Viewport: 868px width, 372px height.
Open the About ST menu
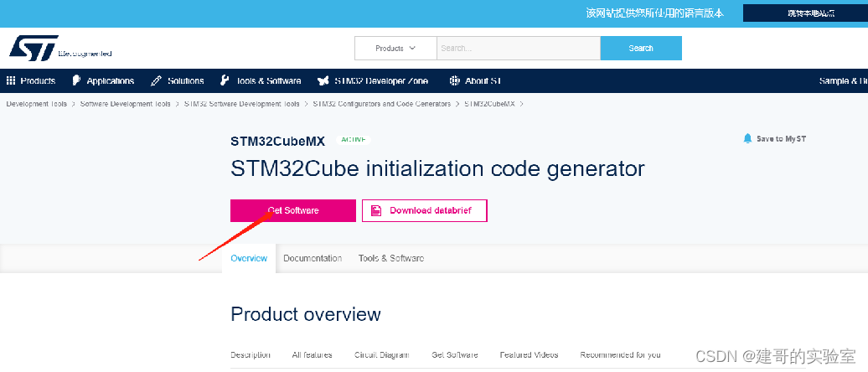click(x=483, y=80)
